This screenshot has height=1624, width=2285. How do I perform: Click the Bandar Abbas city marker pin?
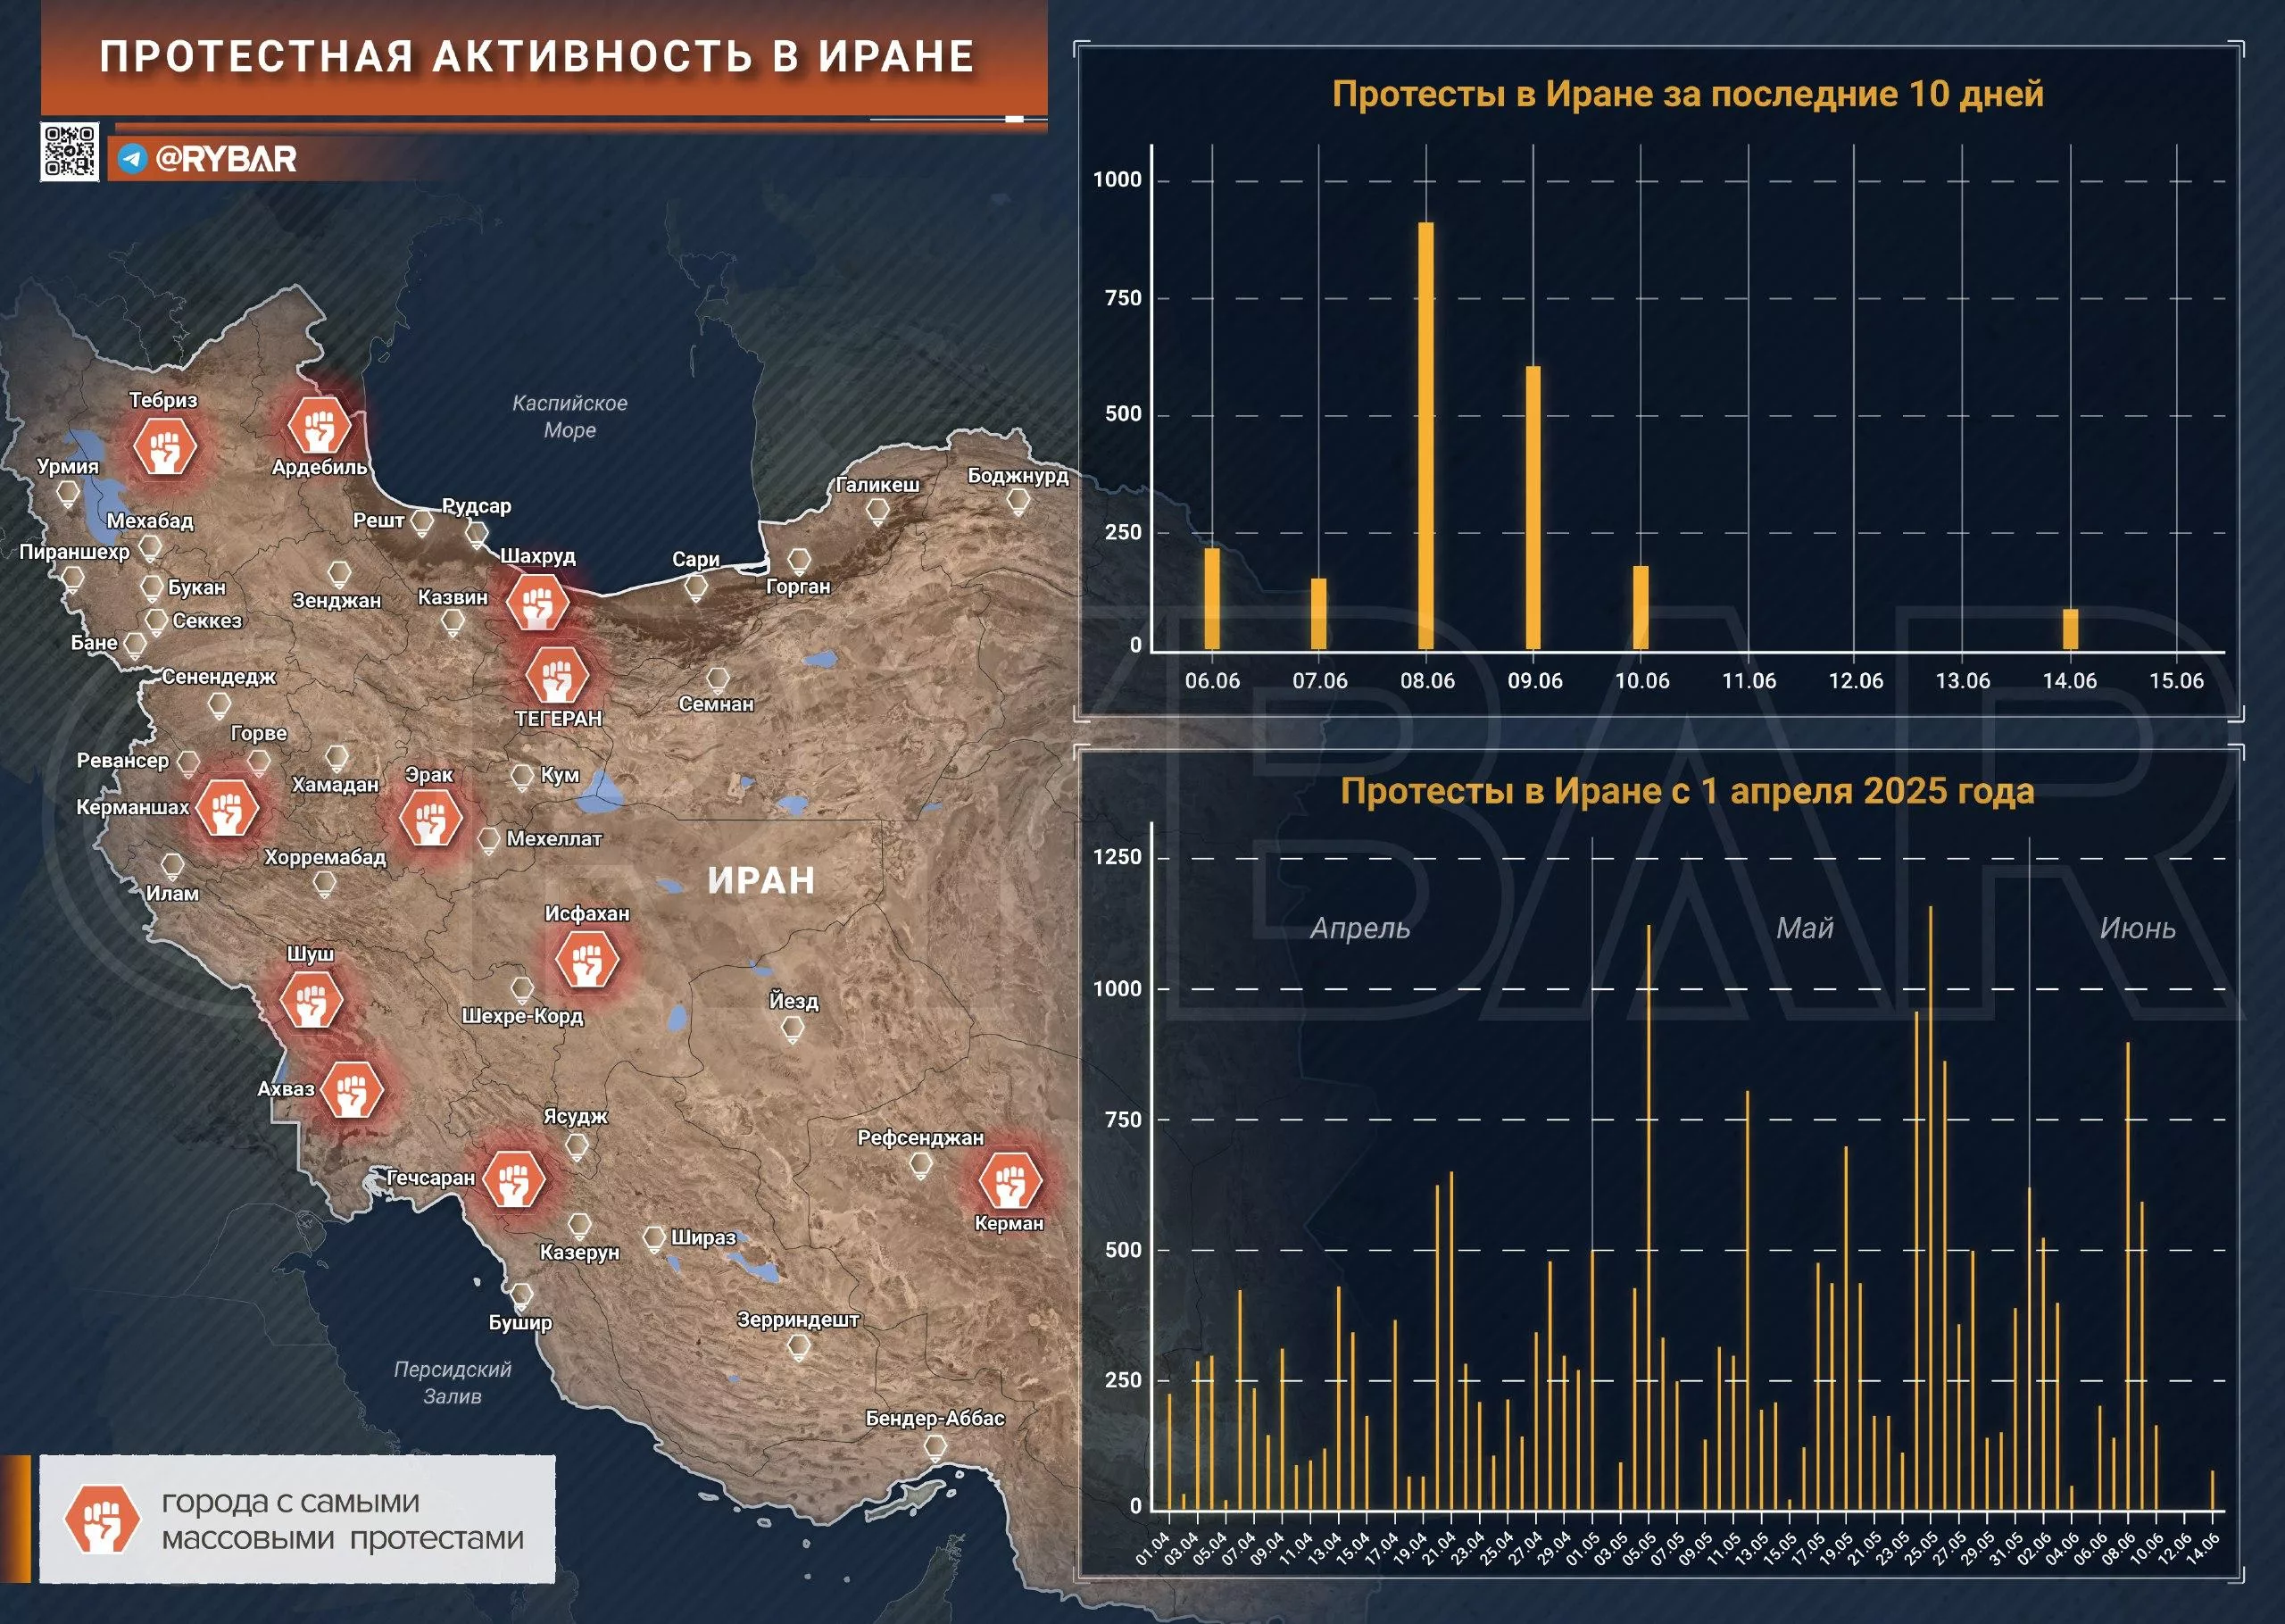935,1446
